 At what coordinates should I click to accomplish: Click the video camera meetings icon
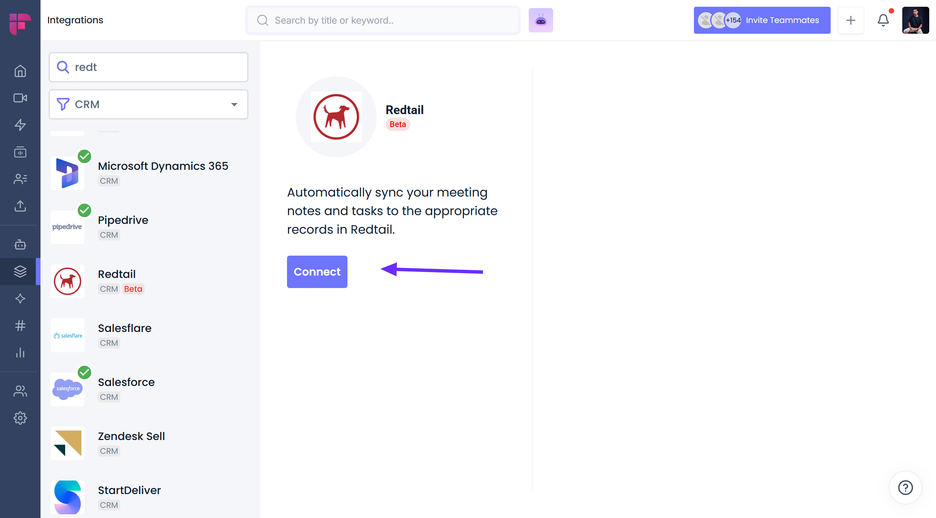tap(20, 98)
